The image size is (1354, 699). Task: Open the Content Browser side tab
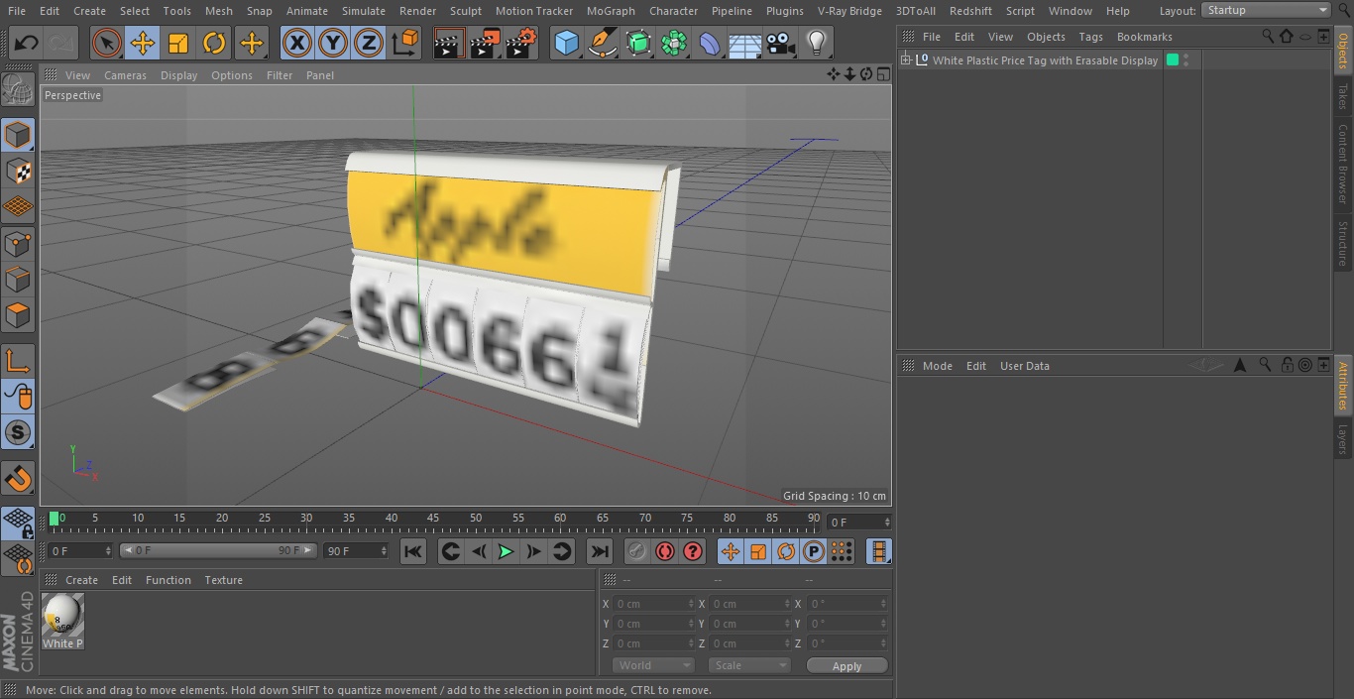[x=1343, y=164]
